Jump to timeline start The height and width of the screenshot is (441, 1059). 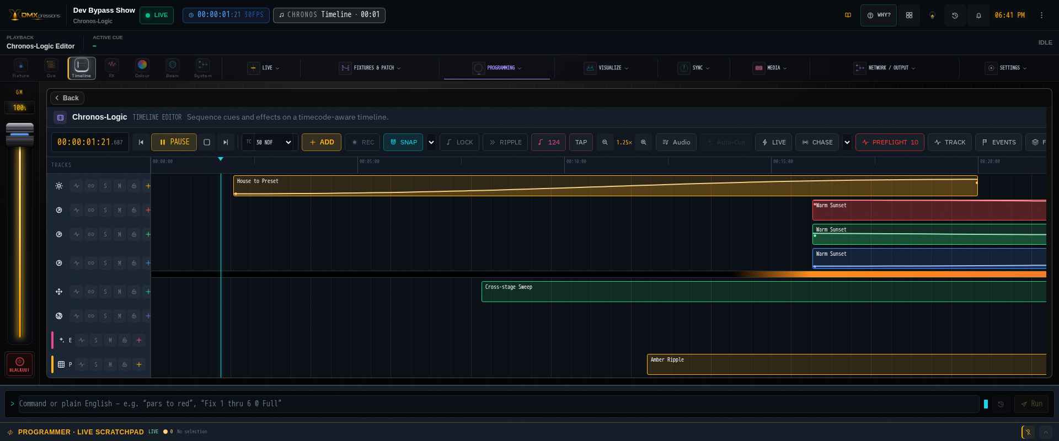click(141, 142)
